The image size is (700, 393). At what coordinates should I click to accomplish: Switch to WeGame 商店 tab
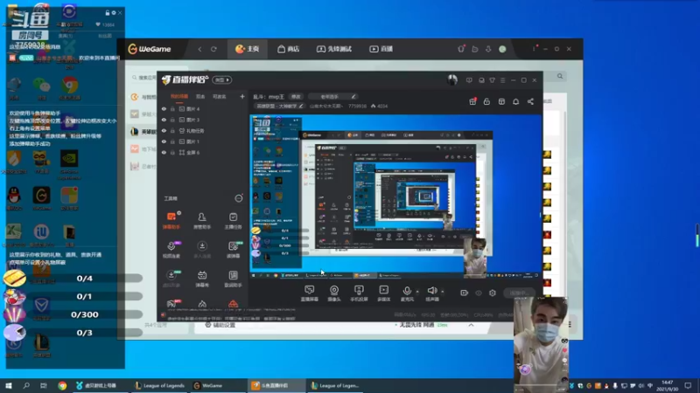tap(288, 49)
